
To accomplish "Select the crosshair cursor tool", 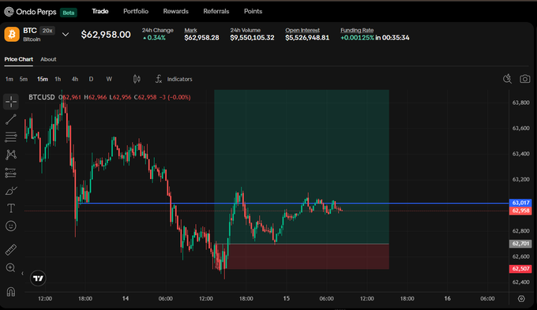I will point(11,102).
